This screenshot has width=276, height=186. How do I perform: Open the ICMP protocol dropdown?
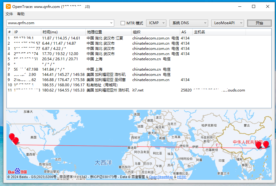(156, 23)
